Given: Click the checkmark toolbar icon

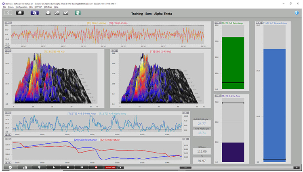Looking at the screenshot, I should tap(66, 13).
